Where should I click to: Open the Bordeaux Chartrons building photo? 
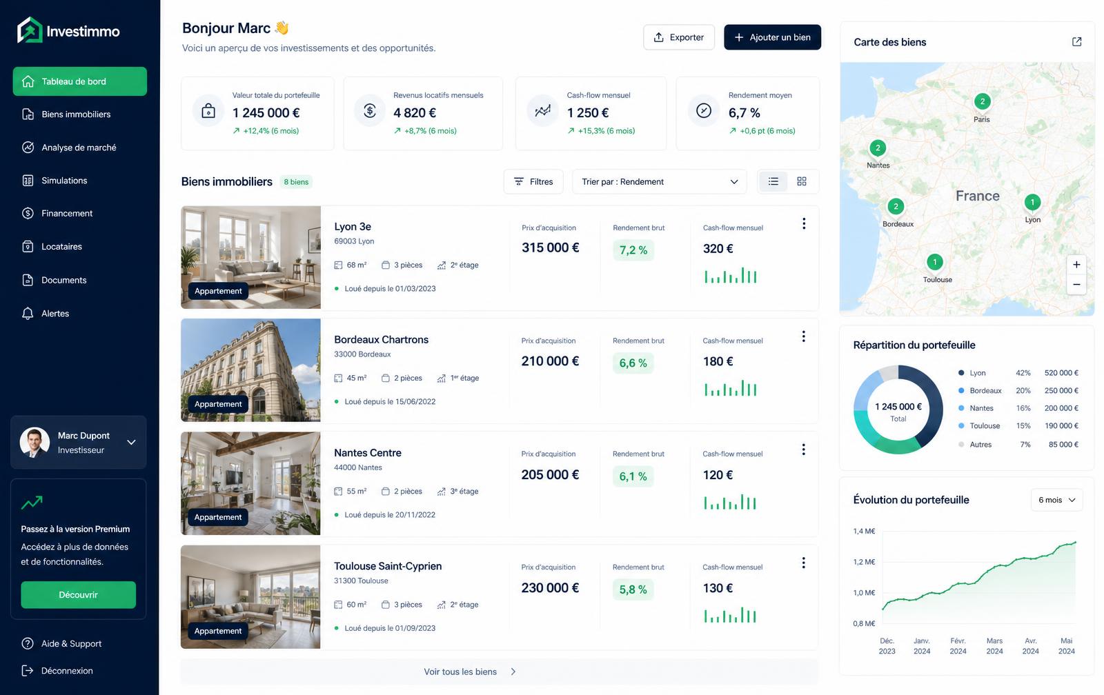(251, 370)
